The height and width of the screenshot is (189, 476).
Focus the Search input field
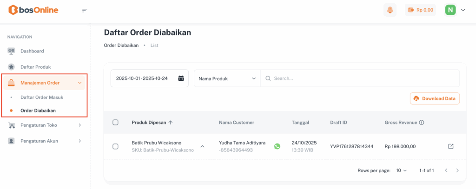[x=363, y=78]
